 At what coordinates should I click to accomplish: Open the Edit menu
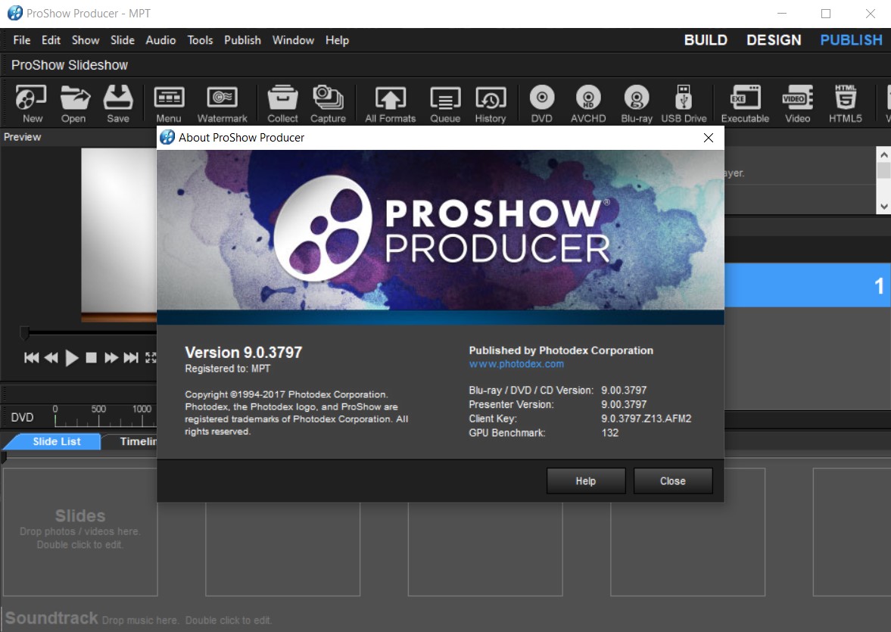tap(51, 40)
